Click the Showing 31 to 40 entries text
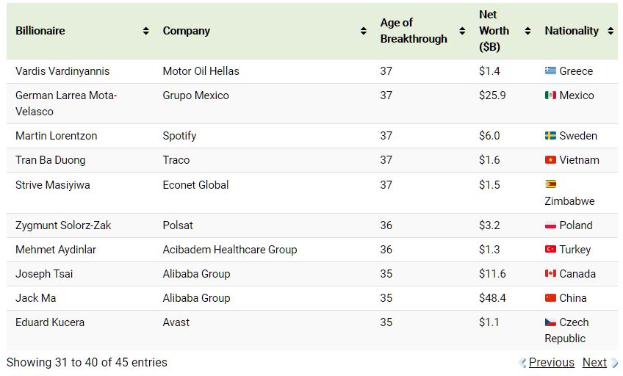This screenshot has height=376, width=623. click(x=87, y=362)
